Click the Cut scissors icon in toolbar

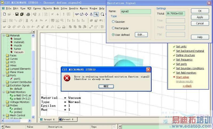pyautogui.click(x=39, y=14)
